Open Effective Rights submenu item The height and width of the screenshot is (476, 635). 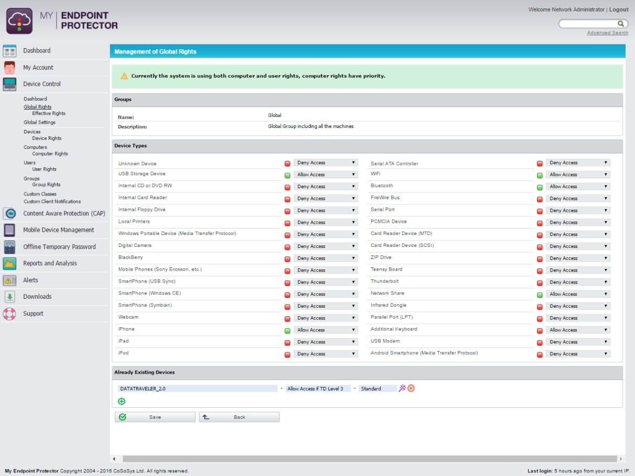(x=49, y=113)
